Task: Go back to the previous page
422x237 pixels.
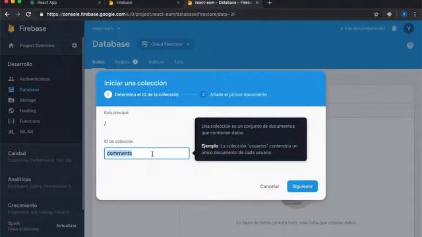Action: [7, 14]
